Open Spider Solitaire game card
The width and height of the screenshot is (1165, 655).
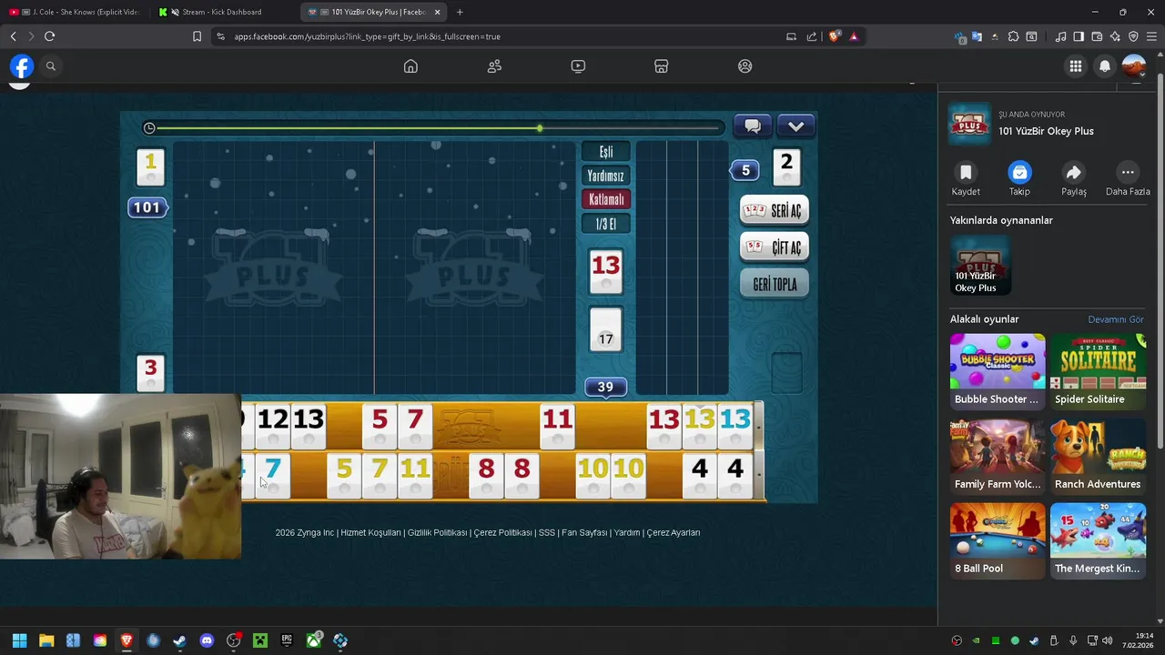(x=1098, y=370)
